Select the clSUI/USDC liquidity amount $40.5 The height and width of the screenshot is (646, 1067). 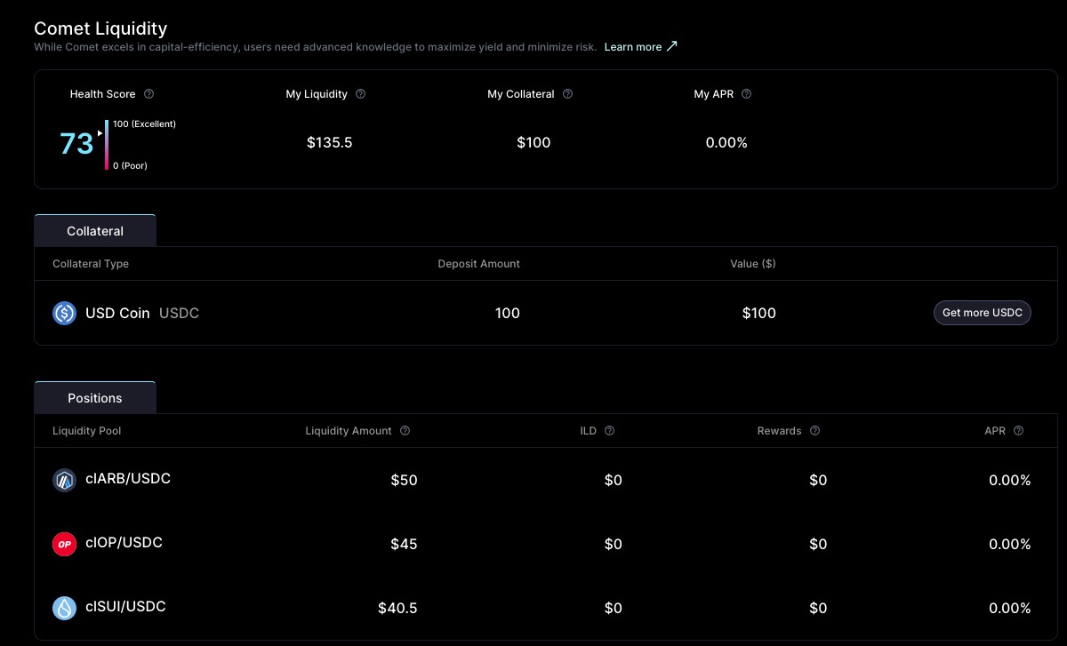tap(397, 608)
